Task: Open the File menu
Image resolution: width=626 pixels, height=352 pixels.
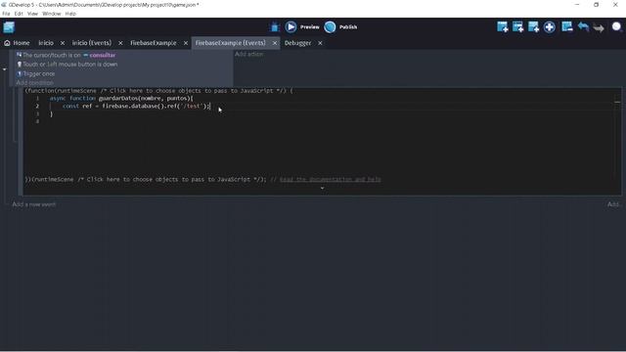Action: 6,14
